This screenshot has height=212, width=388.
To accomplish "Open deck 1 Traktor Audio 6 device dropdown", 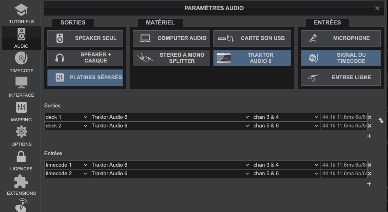I will 171,117.
